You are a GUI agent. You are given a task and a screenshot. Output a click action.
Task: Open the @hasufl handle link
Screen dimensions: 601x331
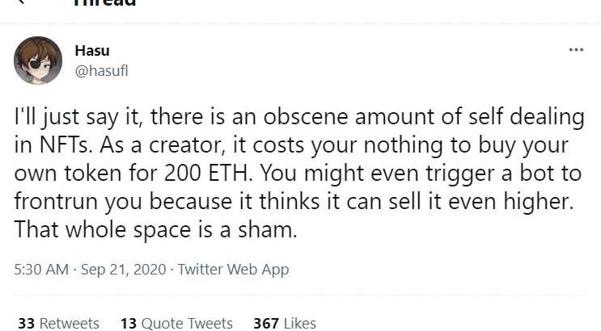tap(101, 70)
